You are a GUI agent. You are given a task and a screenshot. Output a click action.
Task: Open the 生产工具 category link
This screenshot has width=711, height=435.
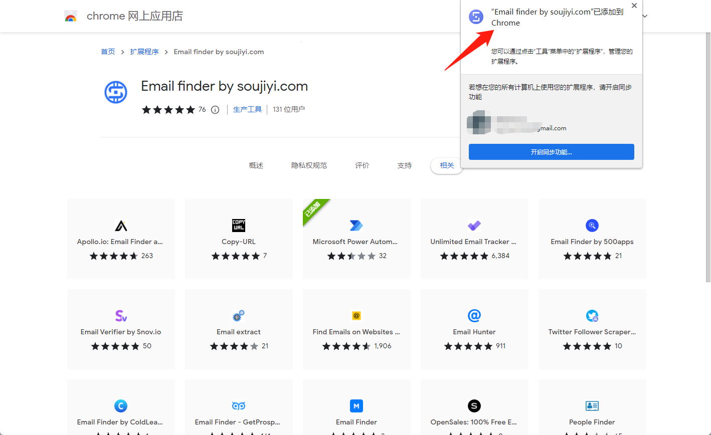[x=248, y=109]
